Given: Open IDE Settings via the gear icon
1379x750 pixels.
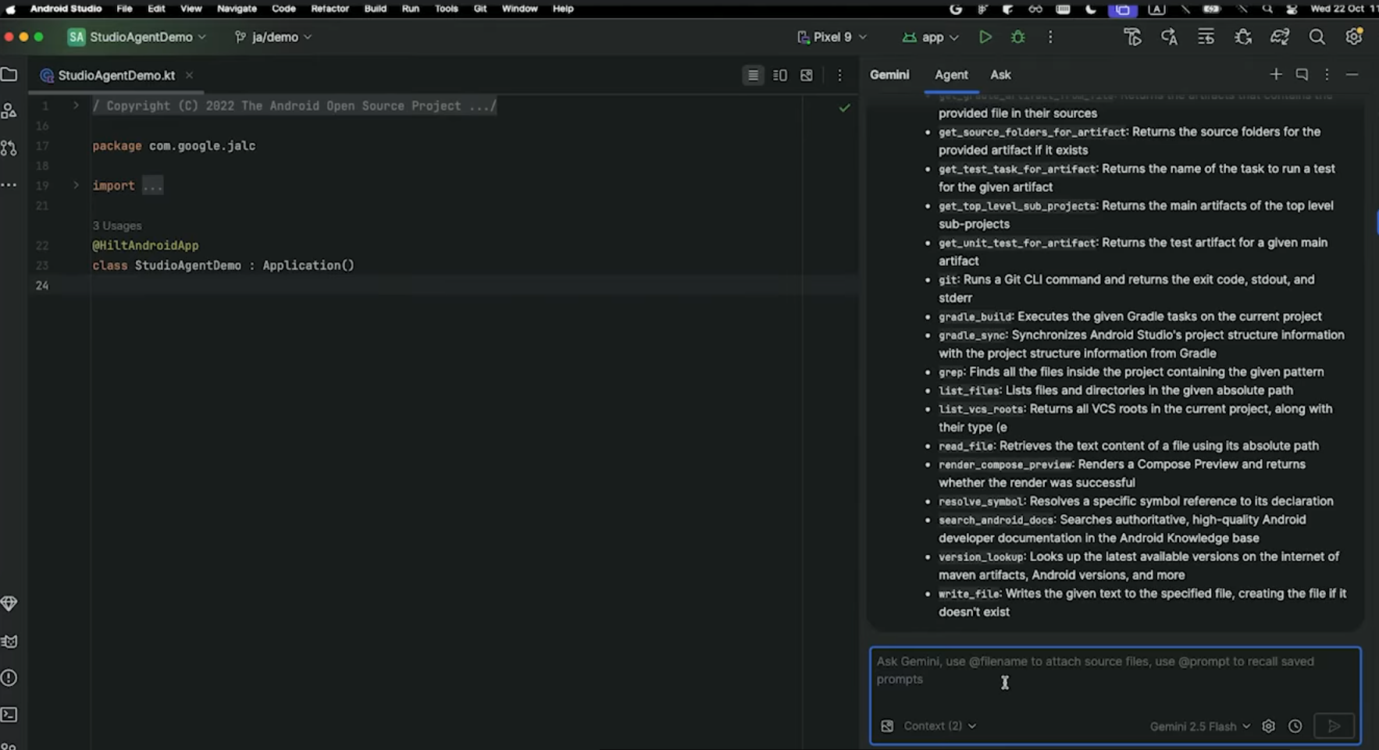Looking at the screenshot, I should click(x=1355, y=37).
